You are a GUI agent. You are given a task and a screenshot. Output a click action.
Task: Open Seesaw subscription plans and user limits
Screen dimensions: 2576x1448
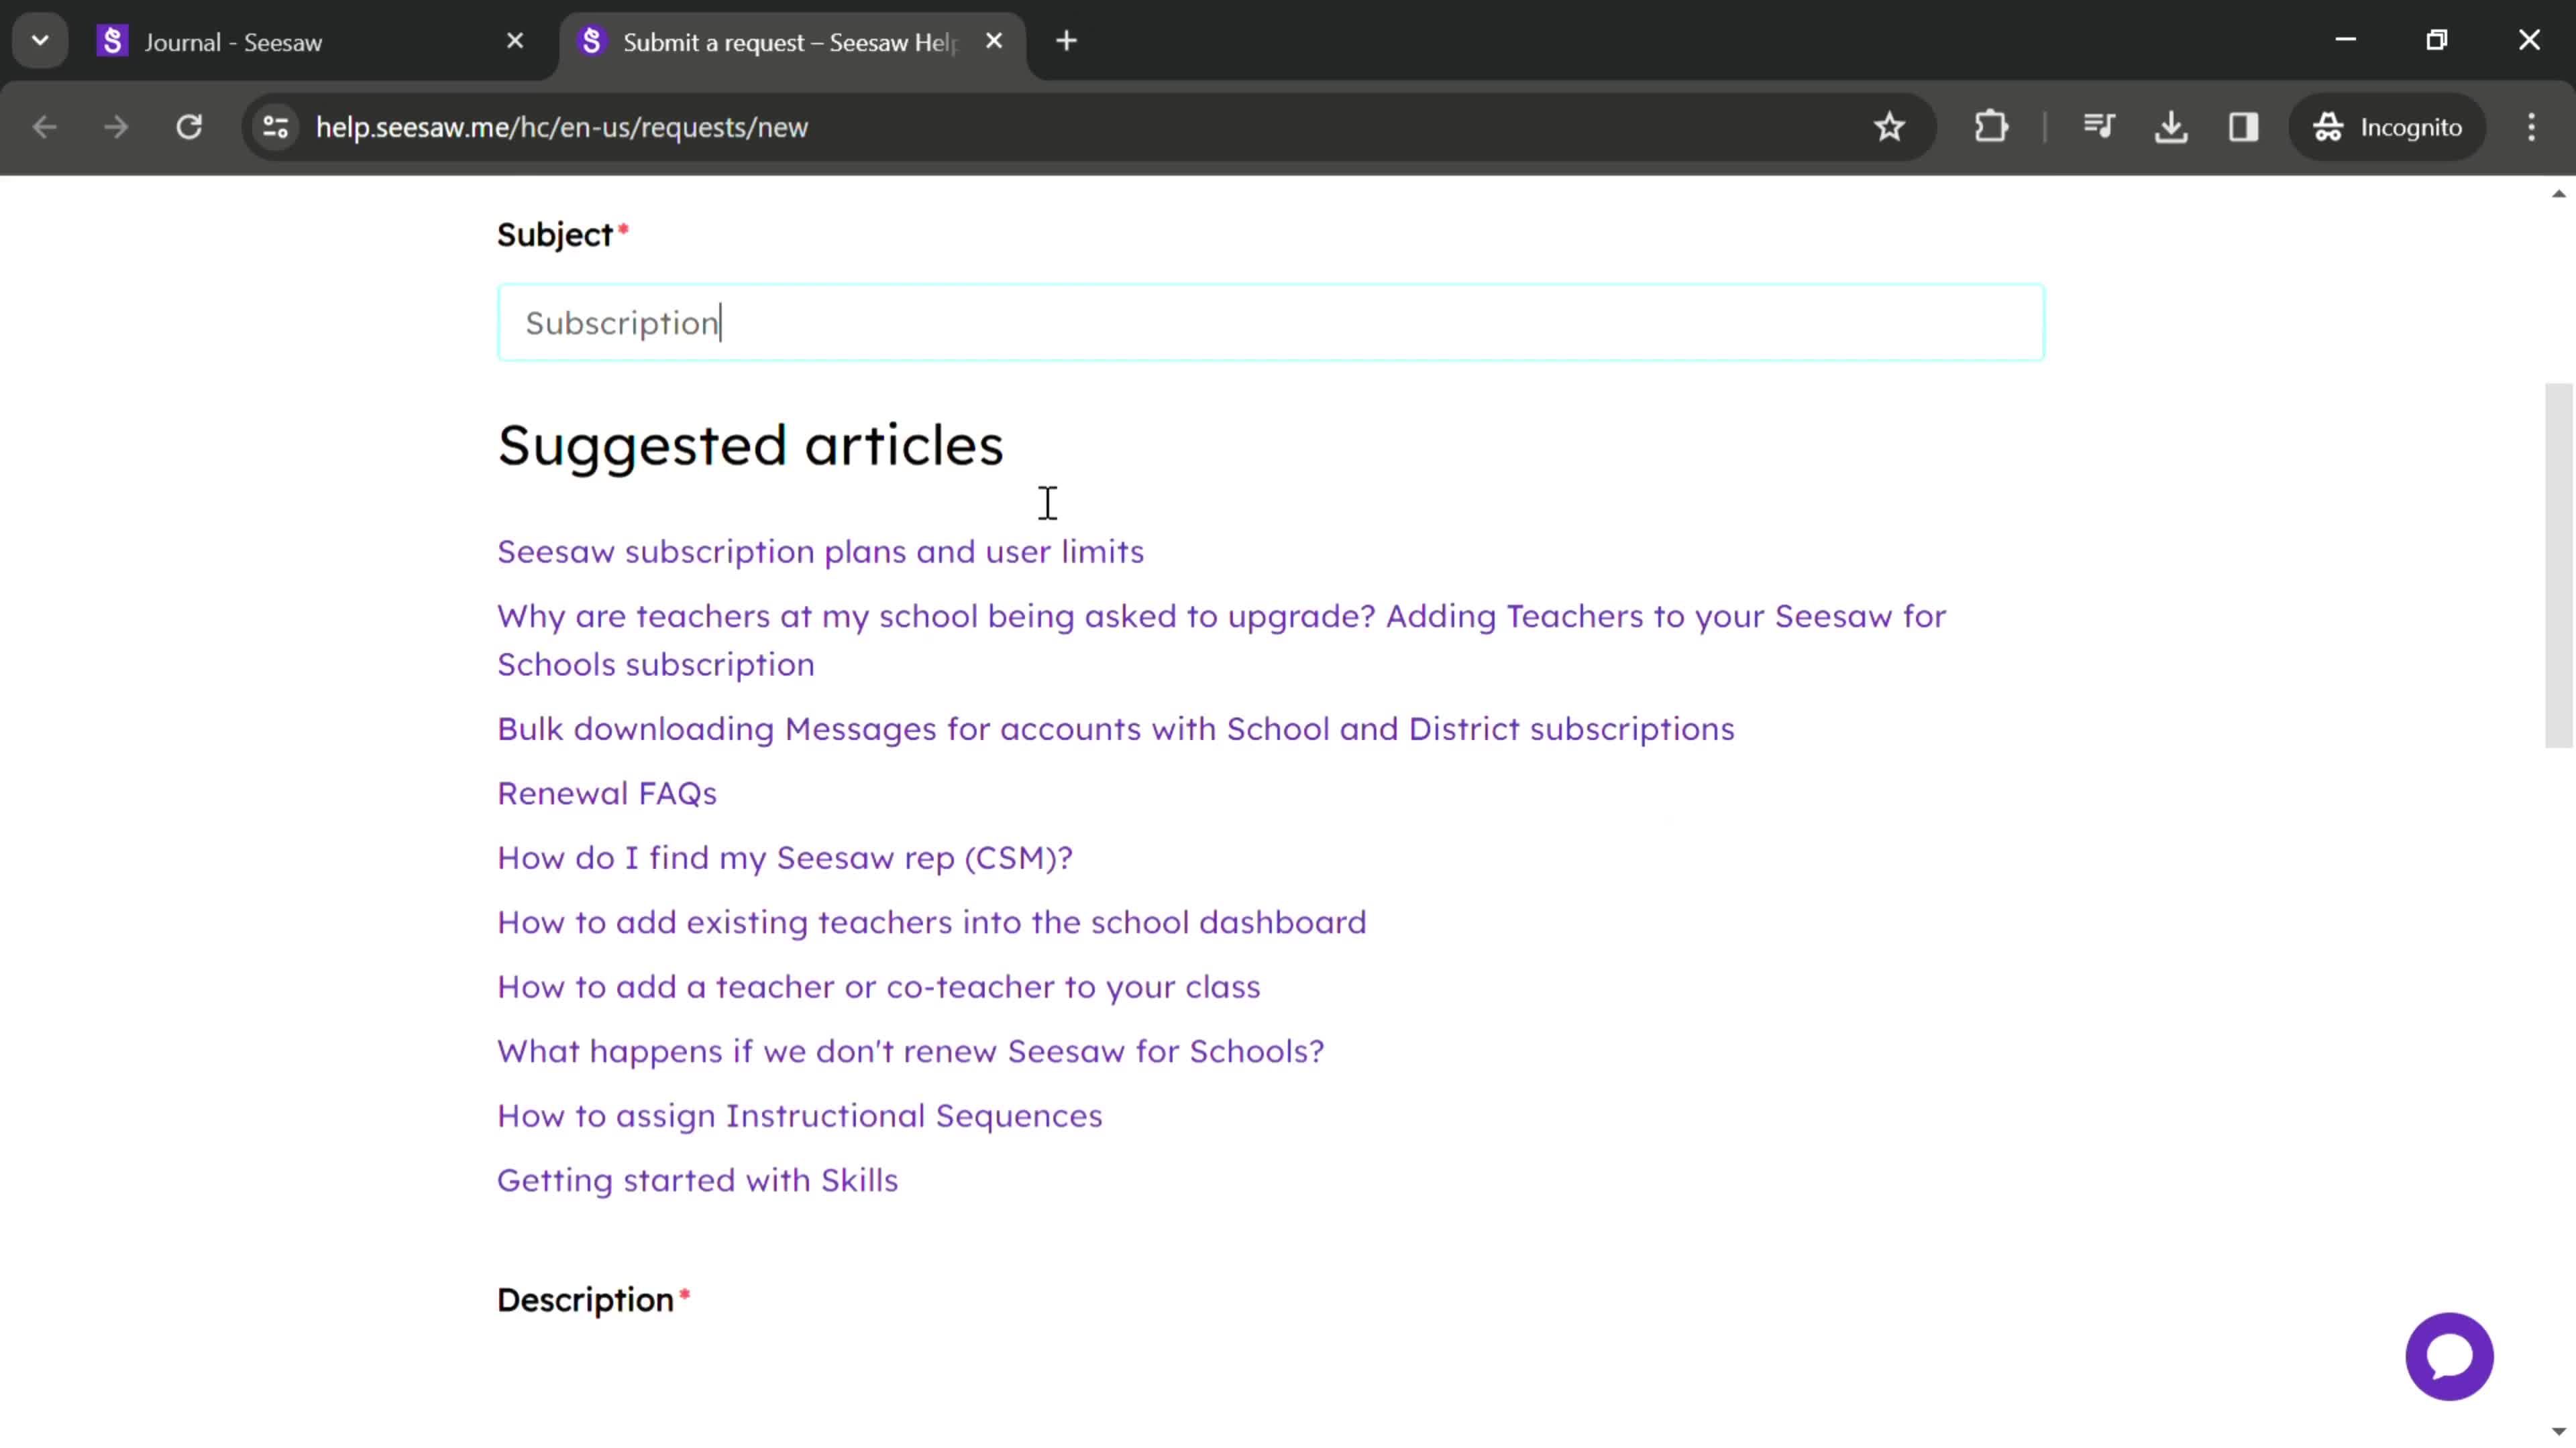point(820,552)
